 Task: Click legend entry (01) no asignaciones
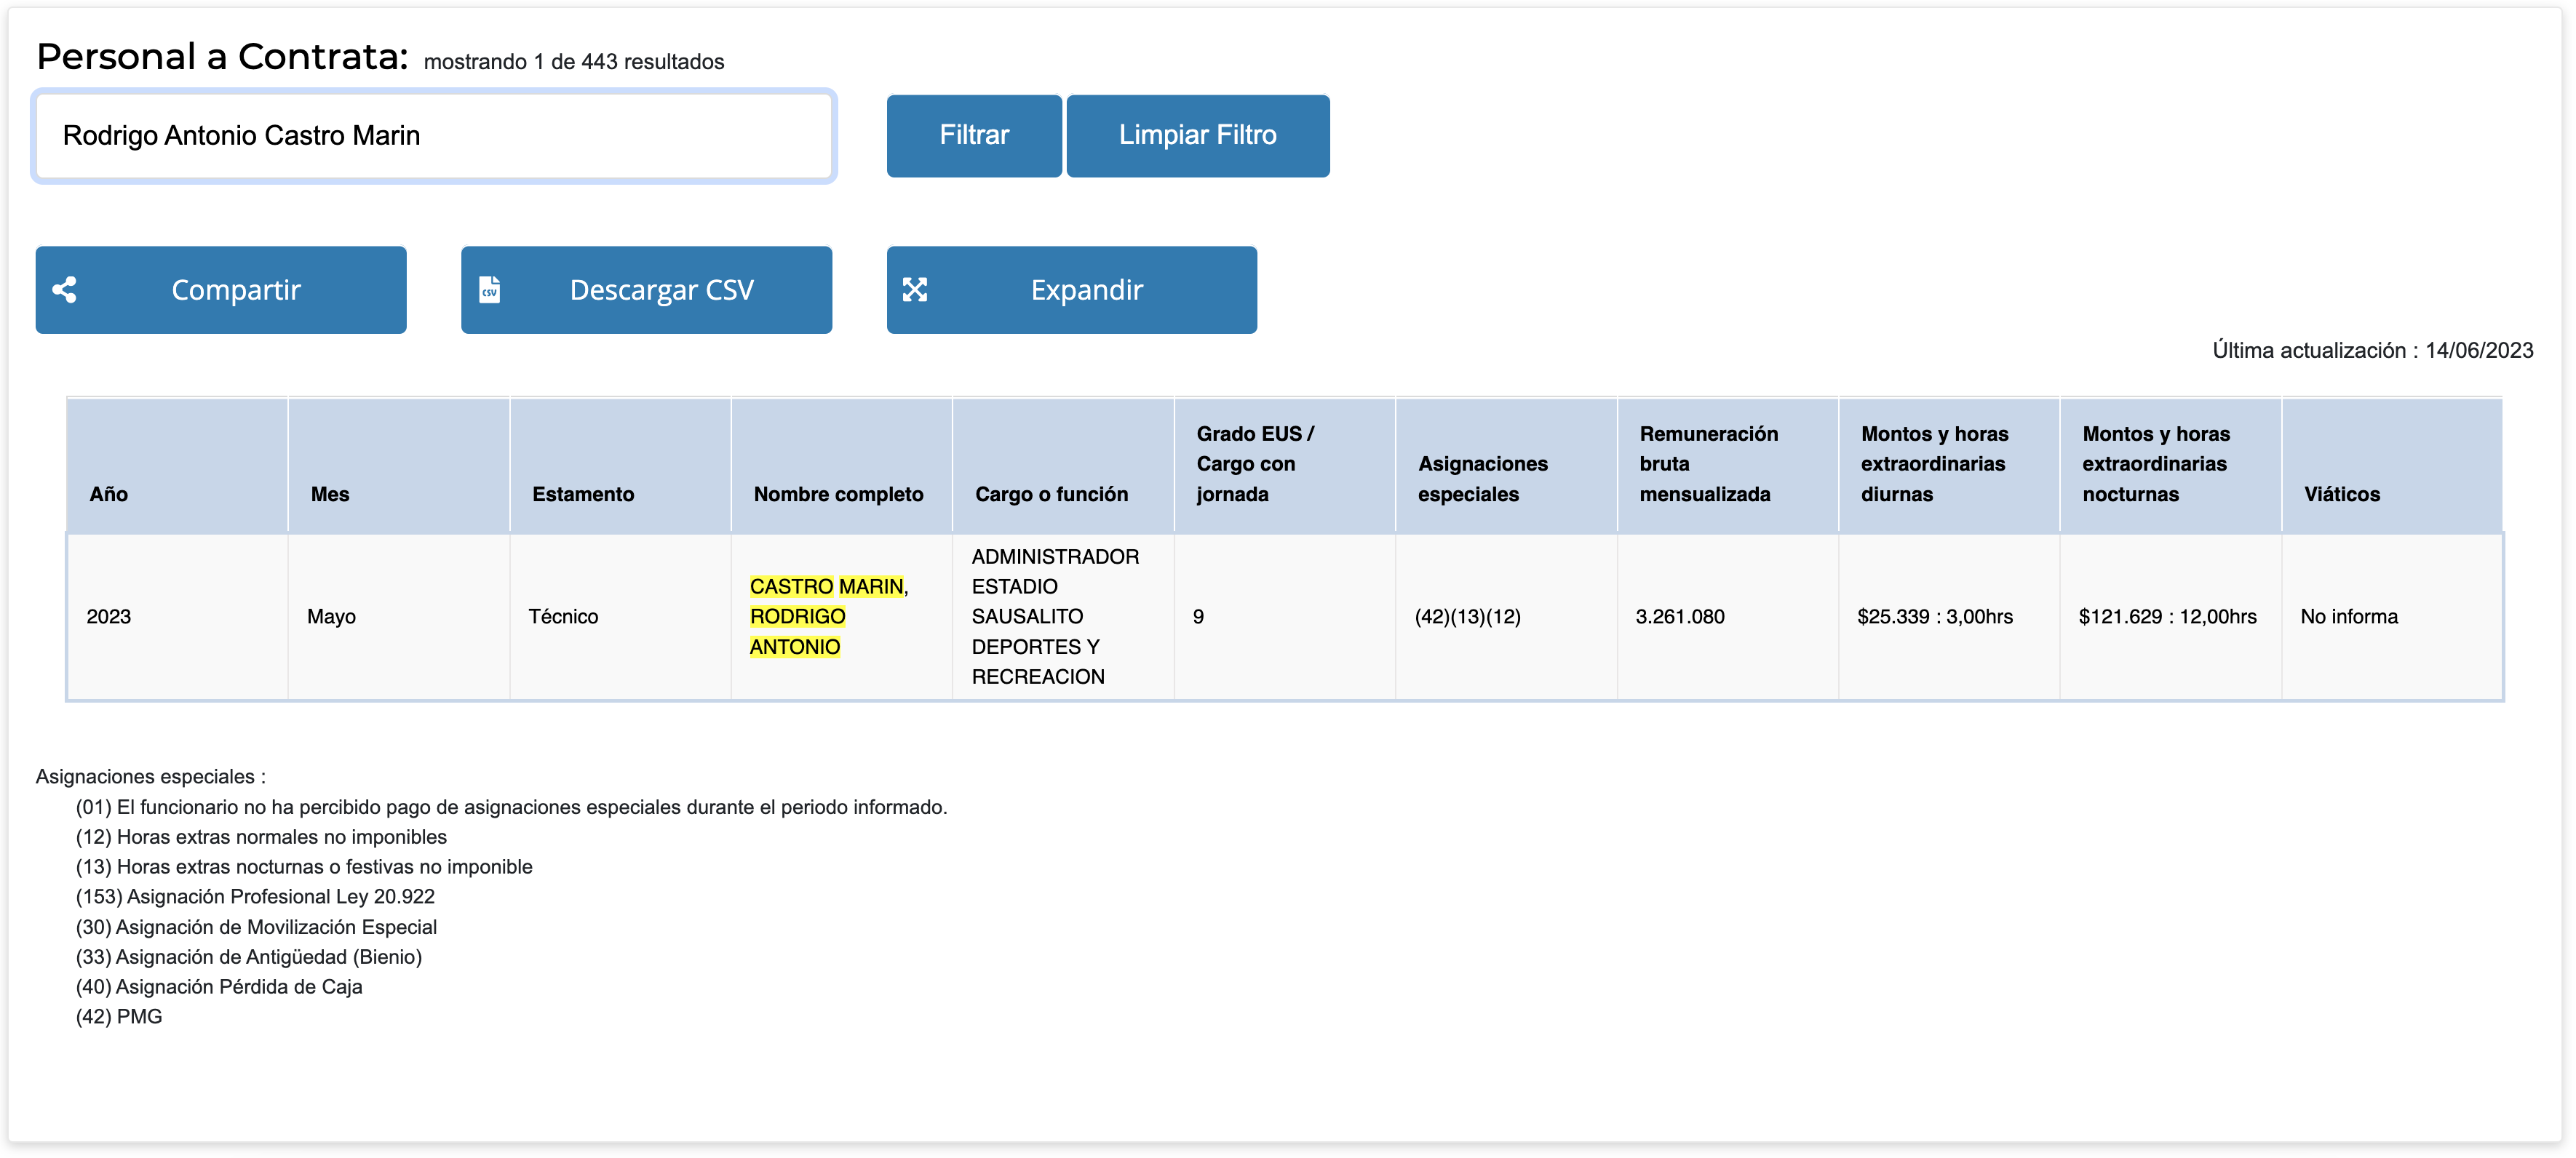tap(511, 807)
